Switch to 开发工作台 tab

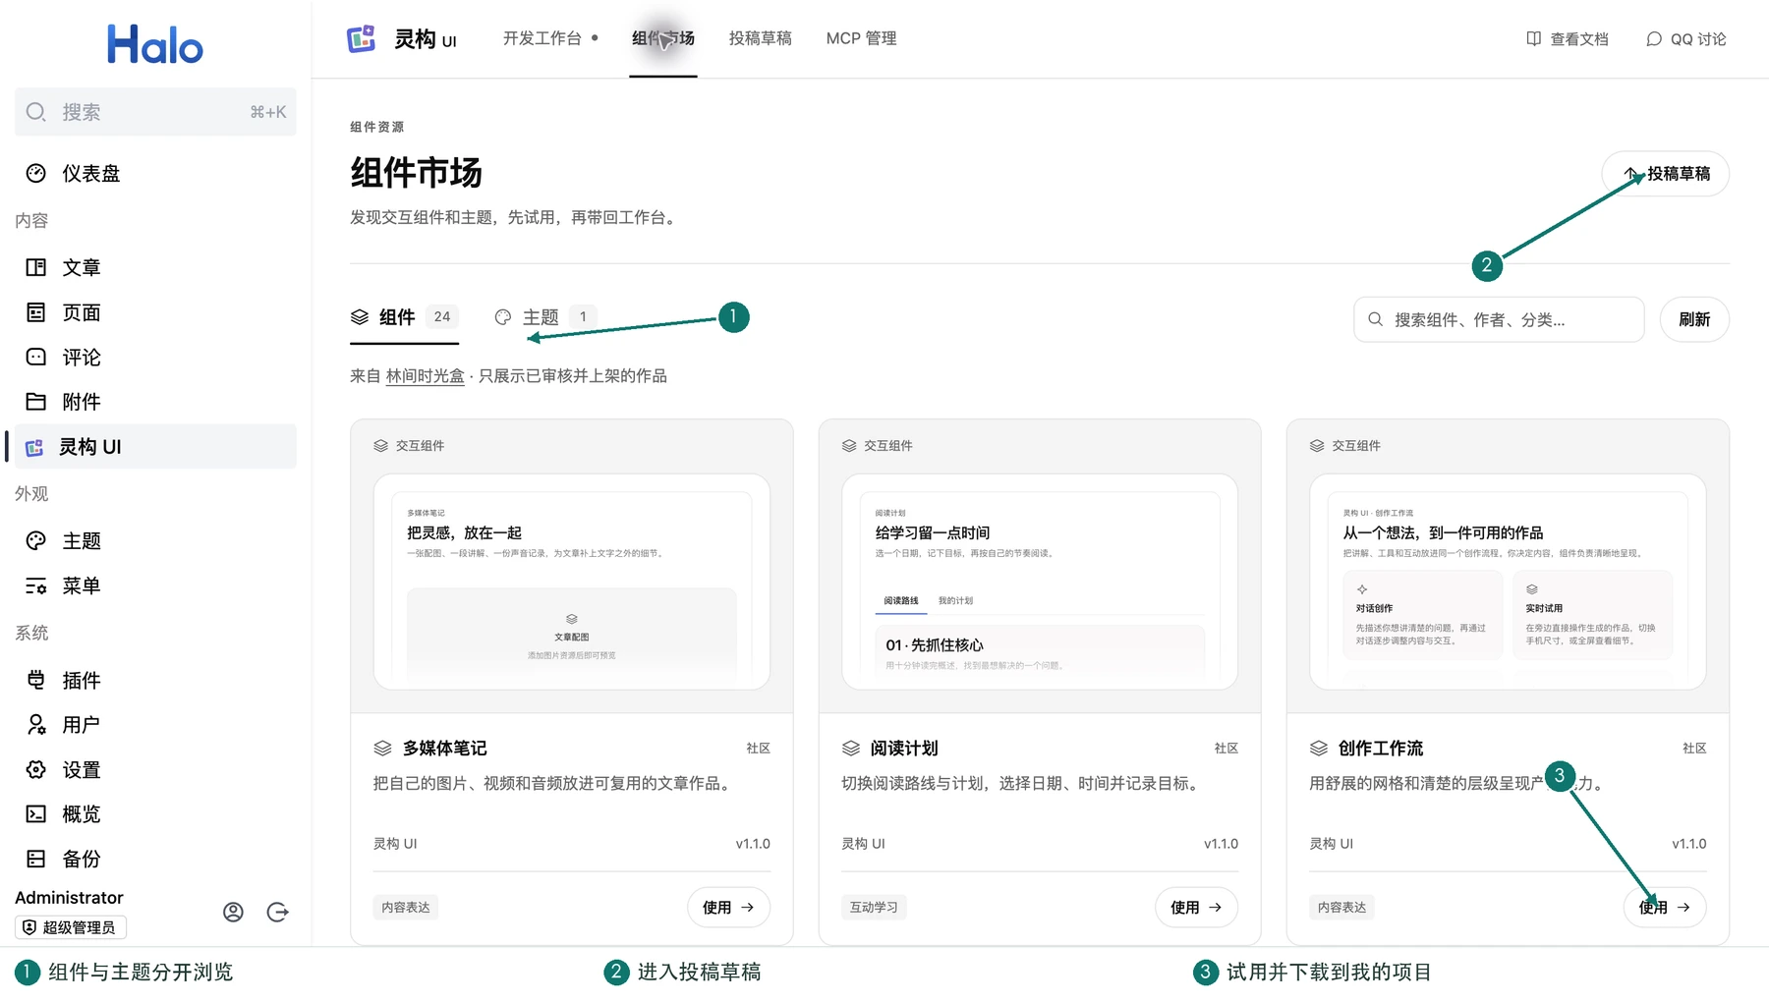[x=550, y=38]
